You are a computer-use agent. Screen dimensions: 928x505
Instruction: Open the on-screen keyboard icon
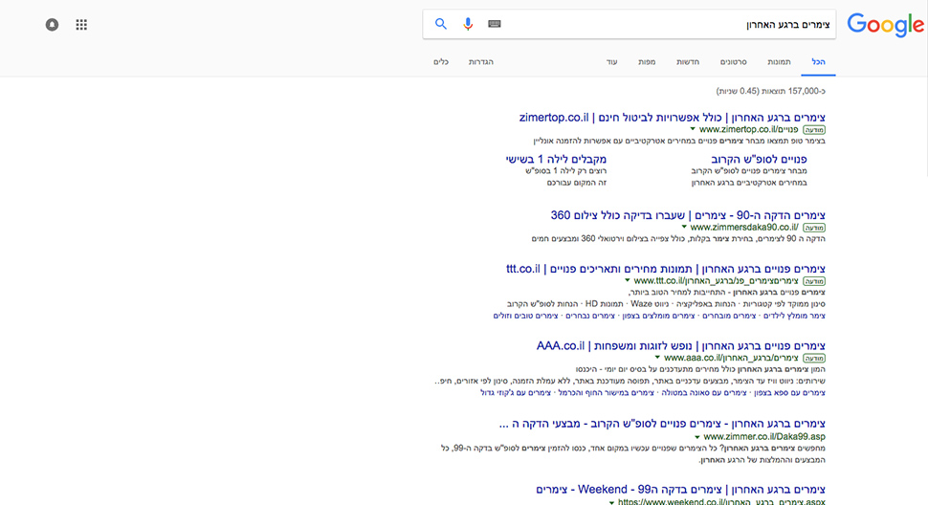[x=495, y=24]
